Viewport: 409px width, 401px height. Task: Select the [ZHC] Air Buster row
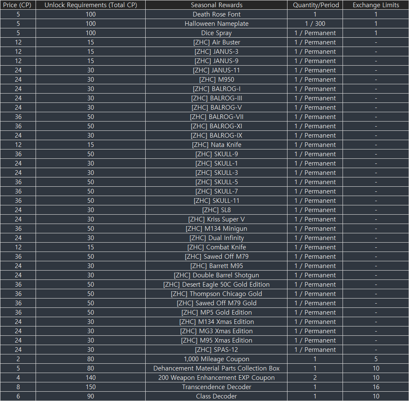(x=216, y=42)
